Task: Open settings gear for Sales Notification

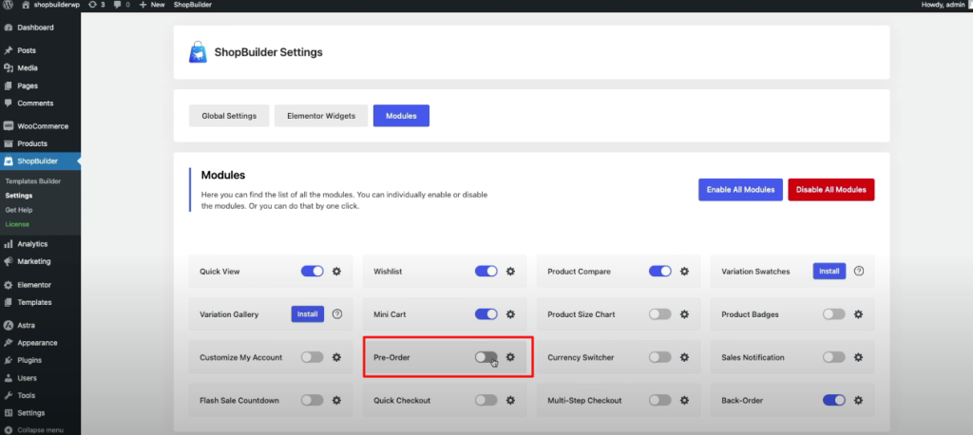Action: tap(858, 357)
